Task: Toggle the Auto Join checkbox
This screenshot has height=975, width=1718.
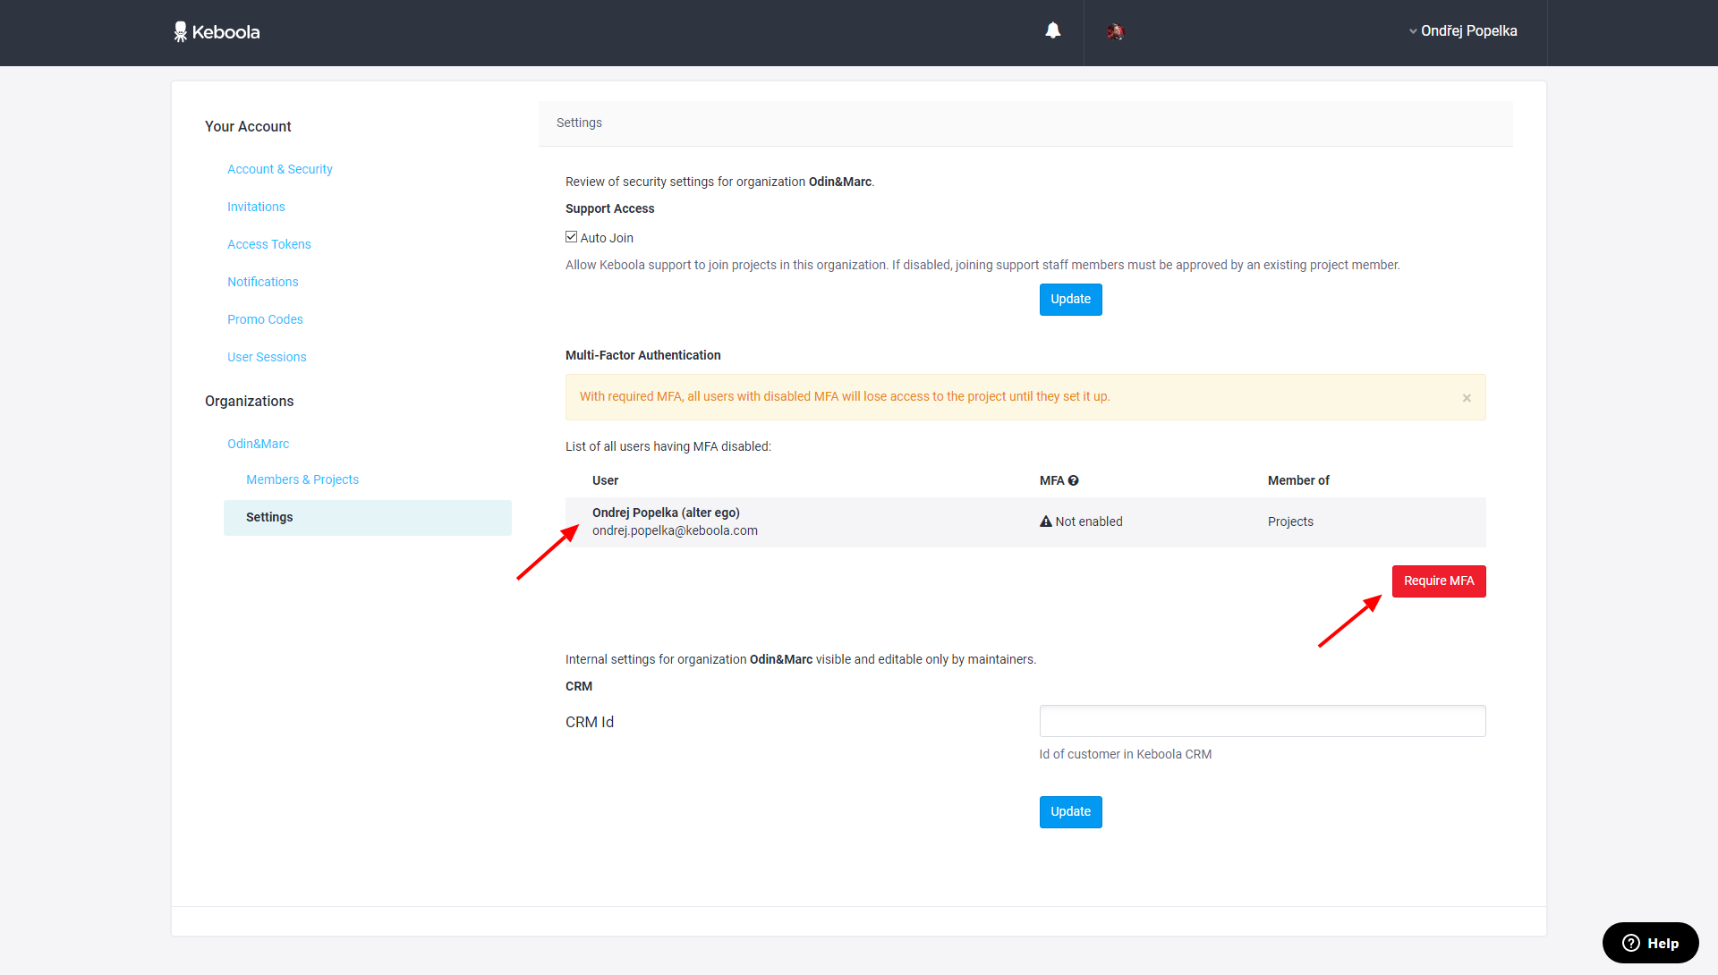Action: tap(571, 237)
